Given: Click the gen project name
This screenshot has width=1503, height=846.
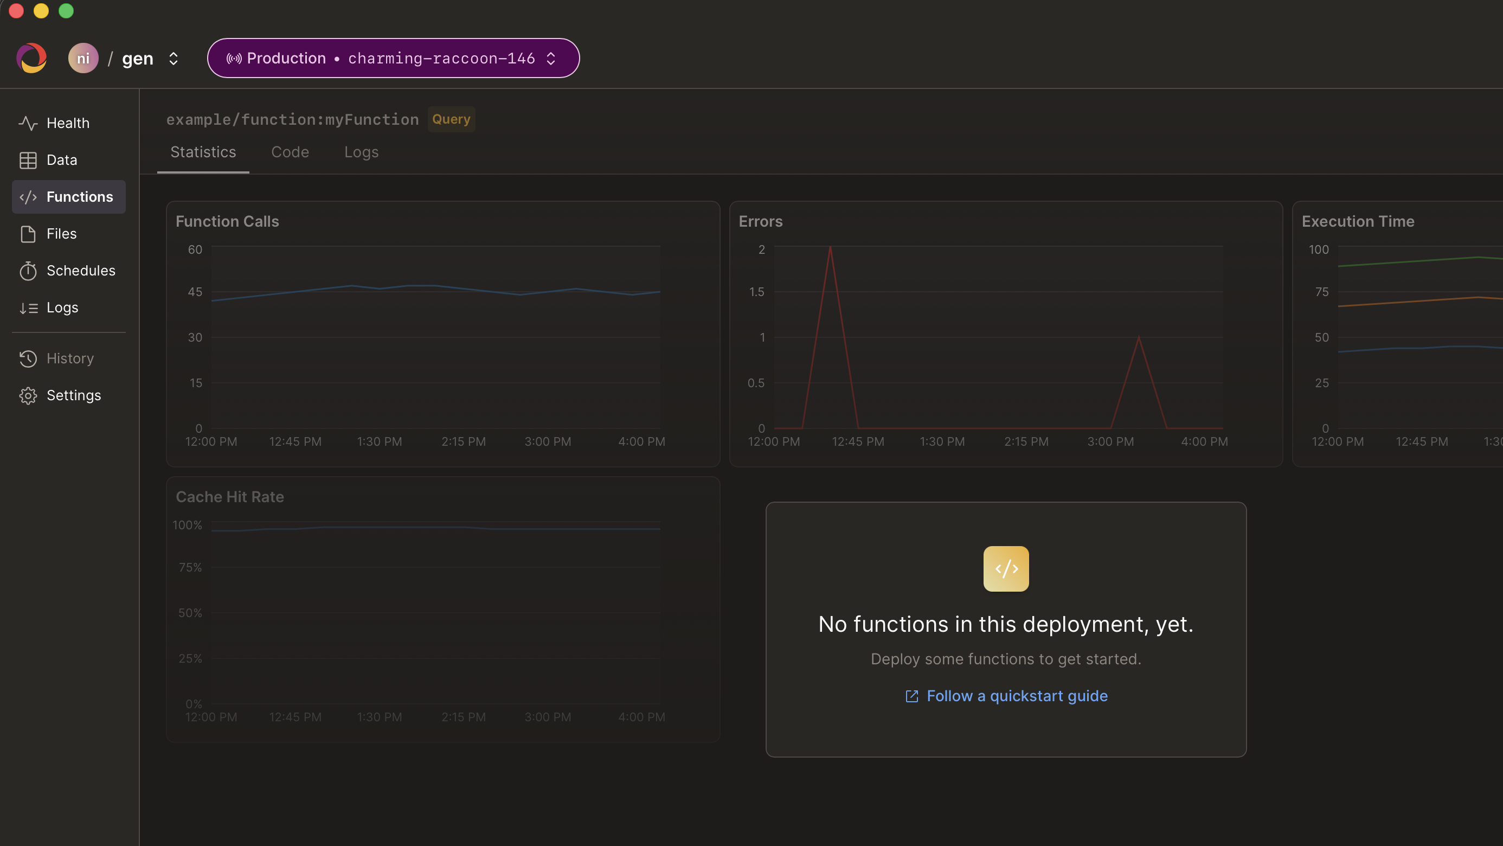Looking at the screenshot, I should [x=138, y=59].
